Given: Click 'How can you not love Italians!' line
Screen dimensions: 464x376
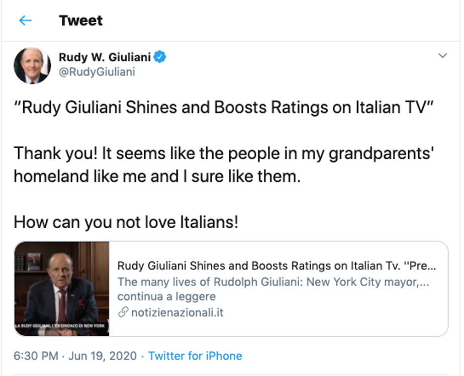Looking at the screenshot, I should [126, 222].
